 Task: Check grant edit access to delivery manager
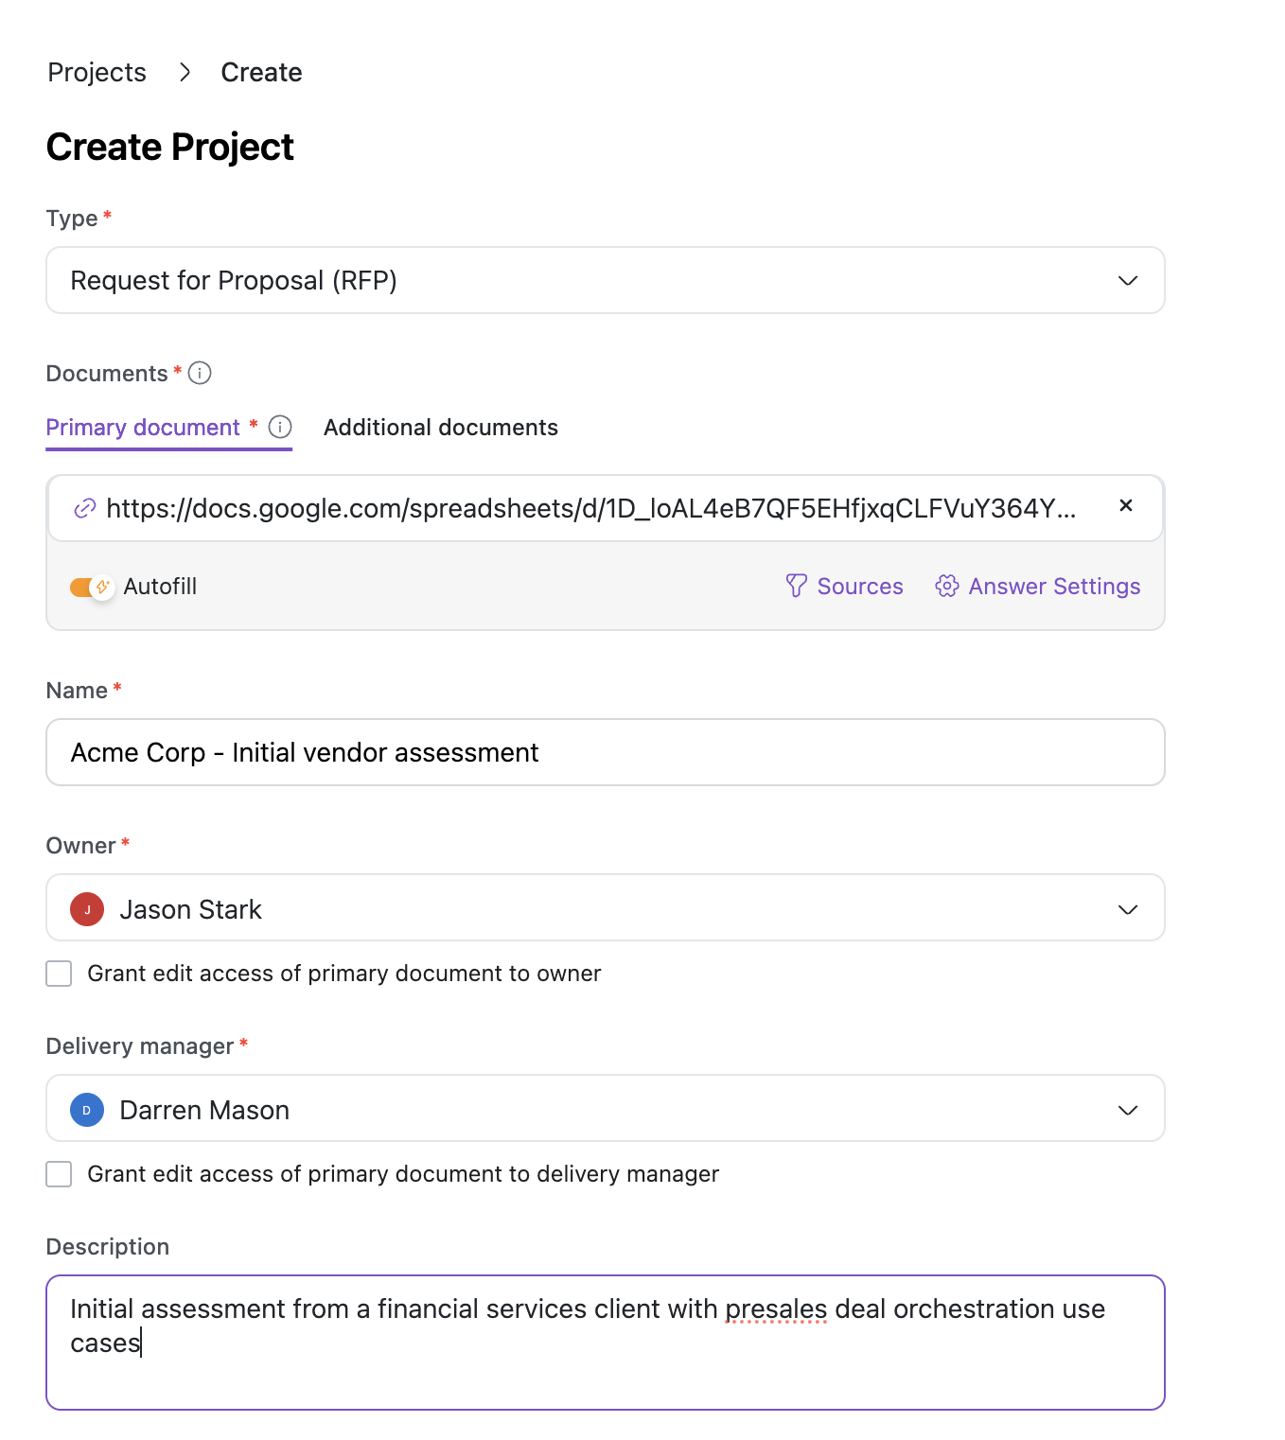tap(60, 1174)
